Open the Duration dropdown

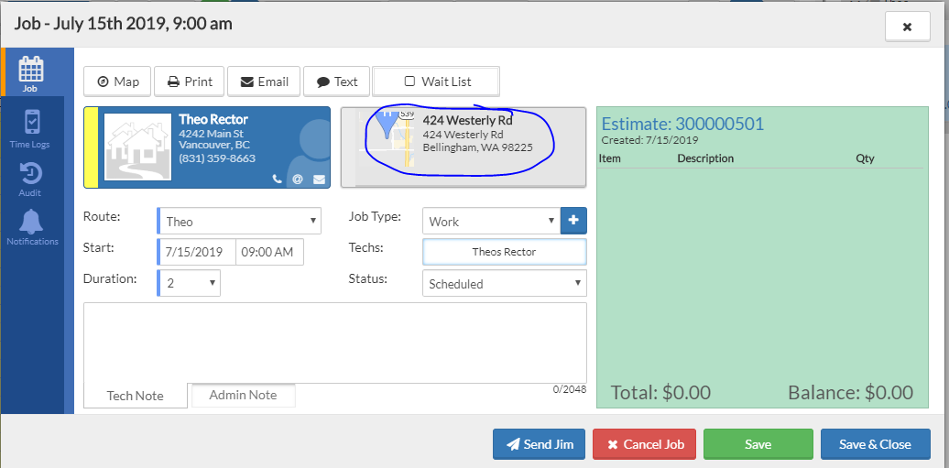coord(190,283)
